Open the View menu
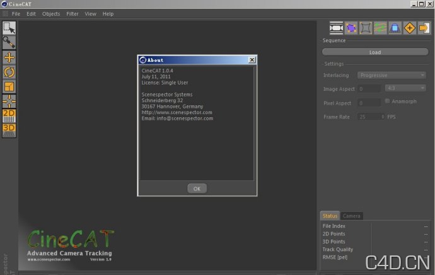435x275 pixels. (x=90, y=14)
